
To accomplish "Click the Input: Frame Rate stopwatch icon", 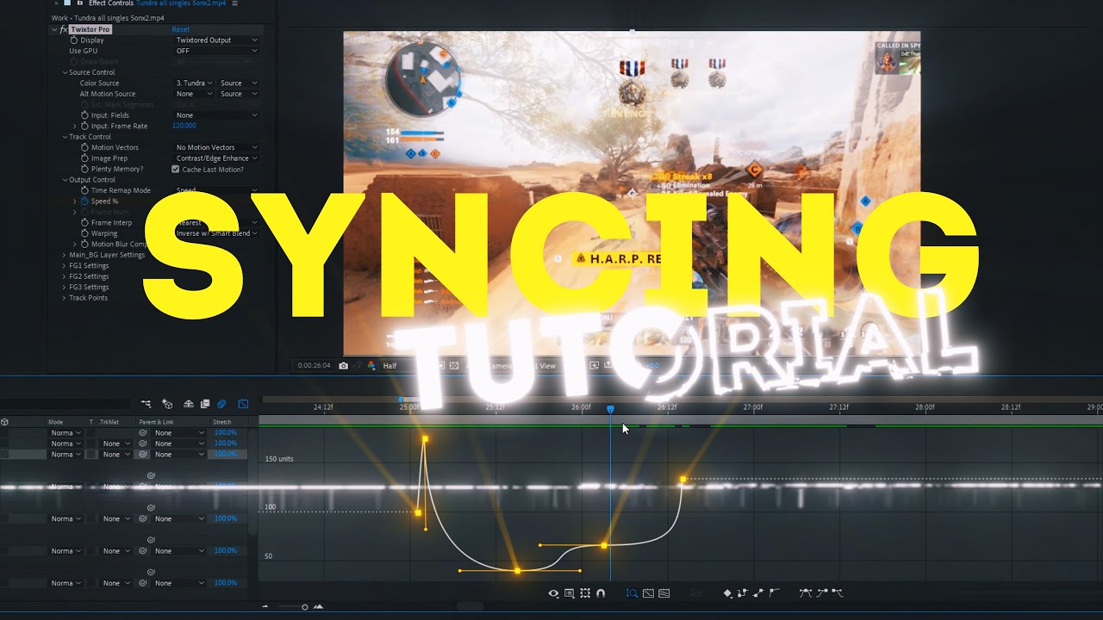I will coord(84,126).
